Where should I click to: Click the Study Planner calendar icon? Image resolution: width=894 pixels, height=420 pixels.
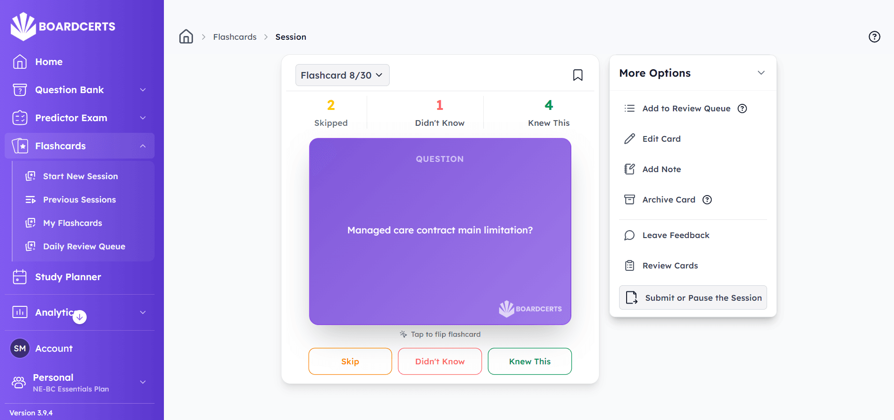pos(20,277)
